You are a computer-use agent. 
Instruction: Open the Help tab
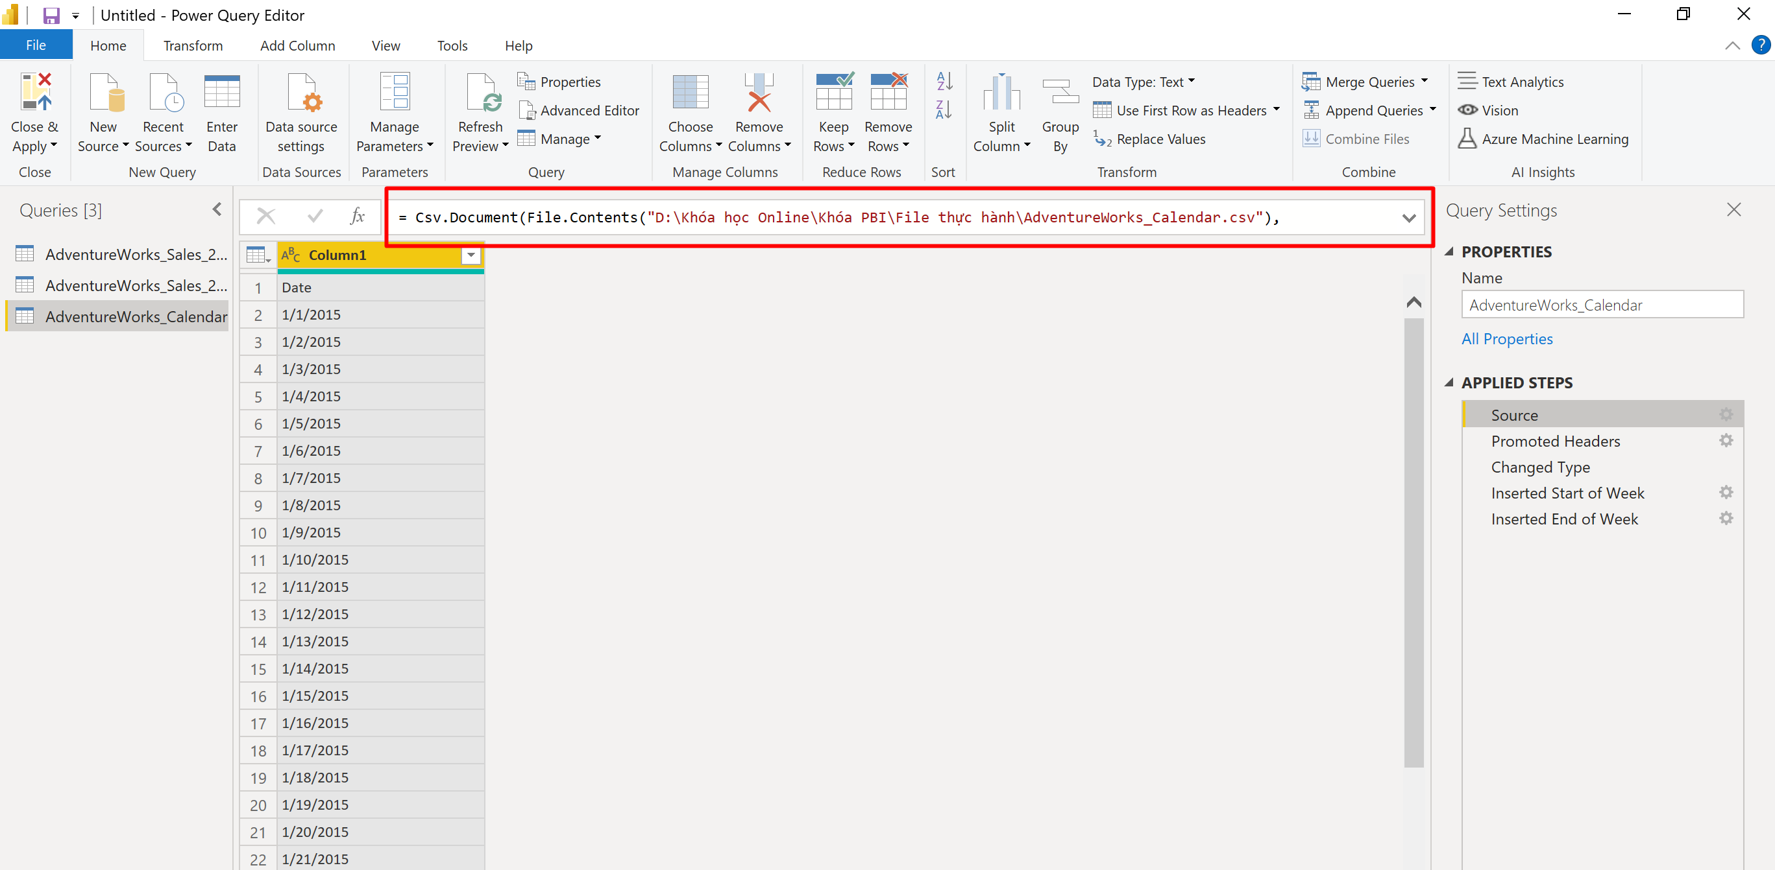pos(518,45)
